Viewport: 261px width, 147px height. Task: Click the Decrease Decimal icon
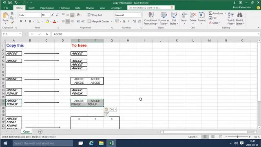[139, 21]
